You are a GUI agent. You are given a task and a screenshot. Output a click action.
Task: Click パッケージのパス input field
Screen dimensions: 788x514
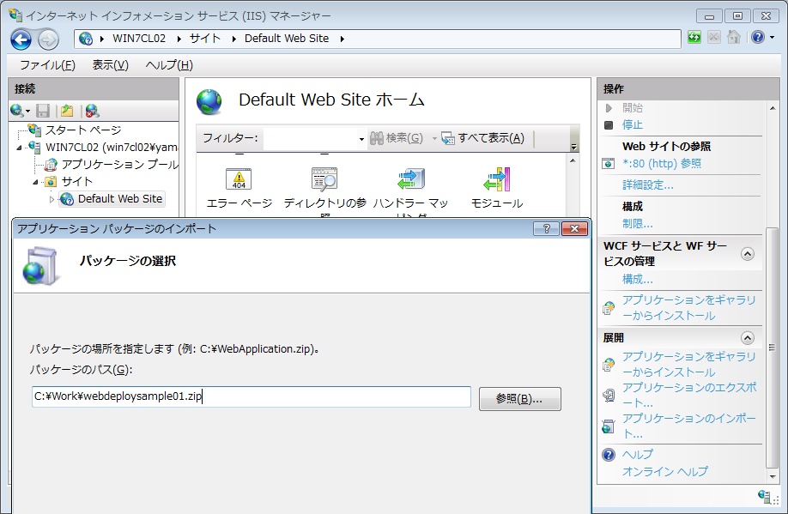pyautogui.click(x=252, y=396)
